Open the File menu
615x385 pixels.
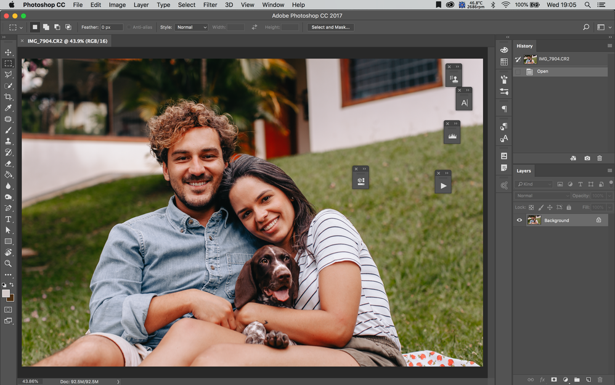point(78,5)
